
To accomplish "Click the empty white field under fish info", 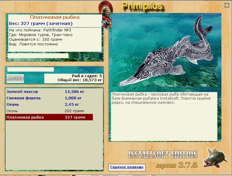I will (38, 56).
